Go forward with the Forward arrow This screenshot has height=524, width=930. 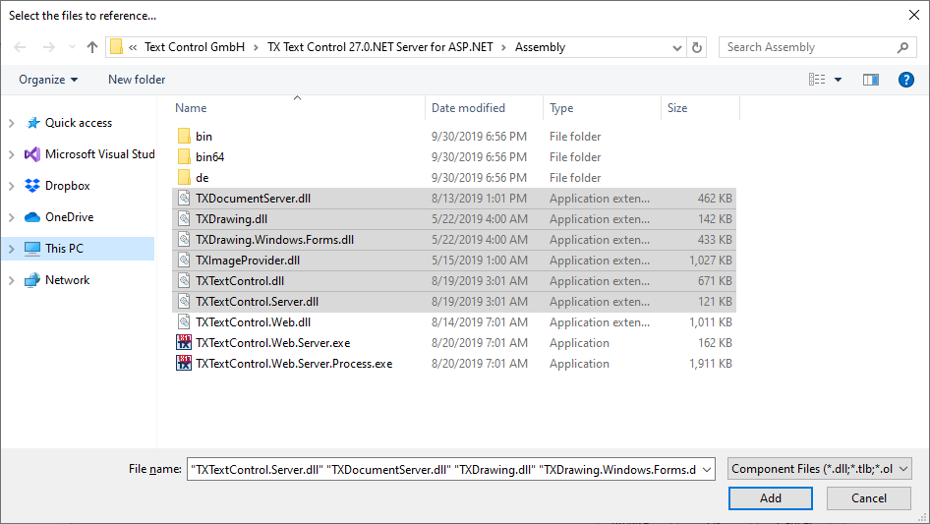tap(48, 47)
